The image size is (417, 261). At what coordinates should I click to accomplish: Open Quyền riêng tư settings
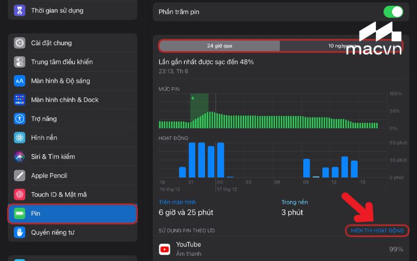pyautogui.click(x=72, y=232)
